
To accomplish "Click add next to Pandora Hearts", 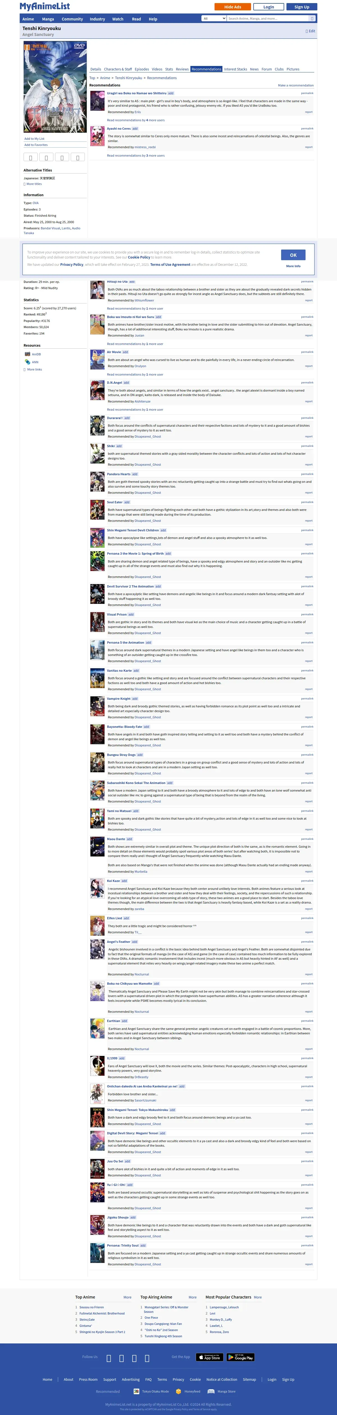I will 135,474.
